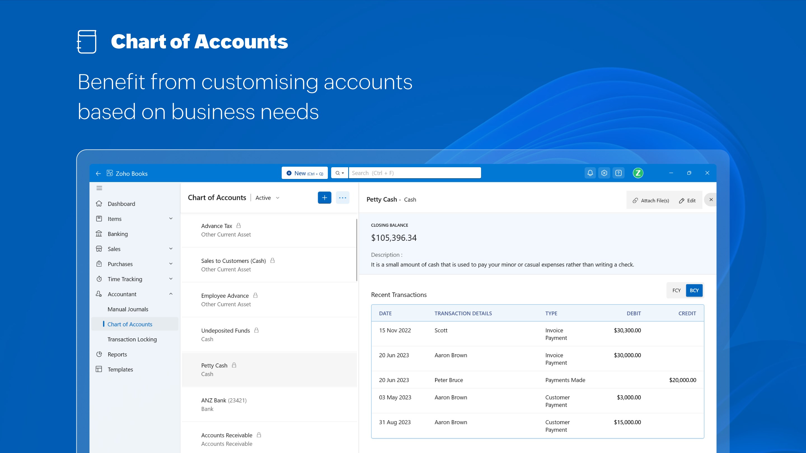Collapse the Accountant section

[x=171, y=294]
